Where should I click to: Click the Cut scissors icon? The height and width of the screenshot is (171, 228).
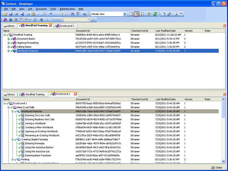(22, 14)
